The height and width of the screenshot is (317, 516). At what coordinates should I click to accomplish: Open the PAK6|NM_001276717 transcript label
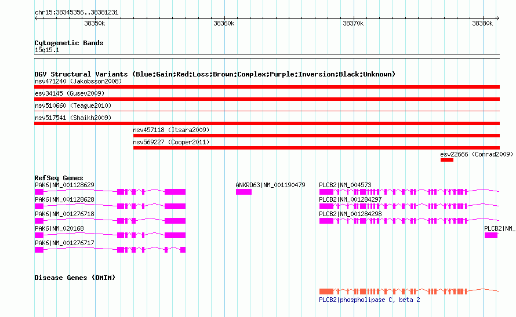64,243
